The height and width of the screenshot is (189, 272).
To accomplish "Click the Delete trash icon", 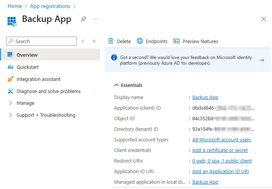I will click(x=111, y=41).
